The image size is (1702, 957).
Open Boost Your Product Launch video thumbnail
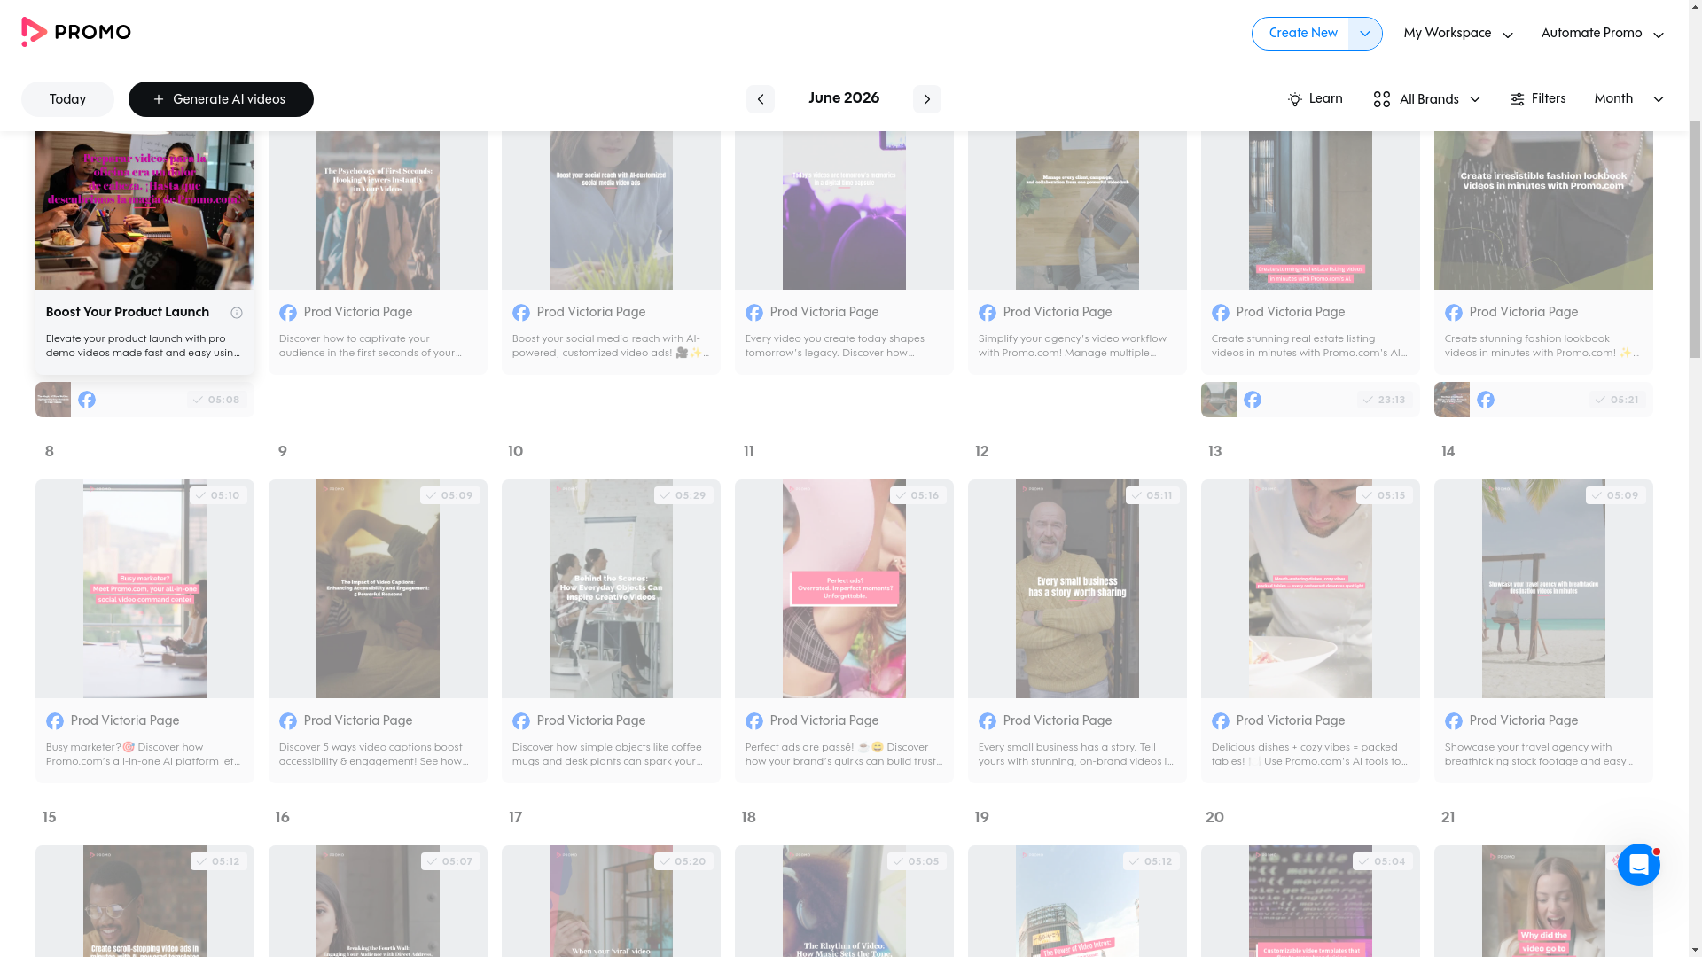coord(144,210)
